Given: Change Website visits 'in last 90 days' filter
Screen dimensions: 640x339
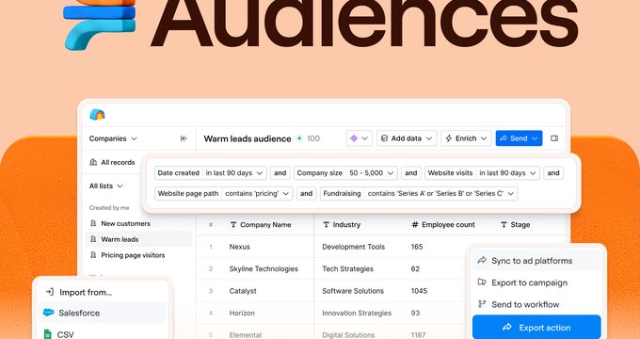Looking at the screenshot, I should (507, 172).
